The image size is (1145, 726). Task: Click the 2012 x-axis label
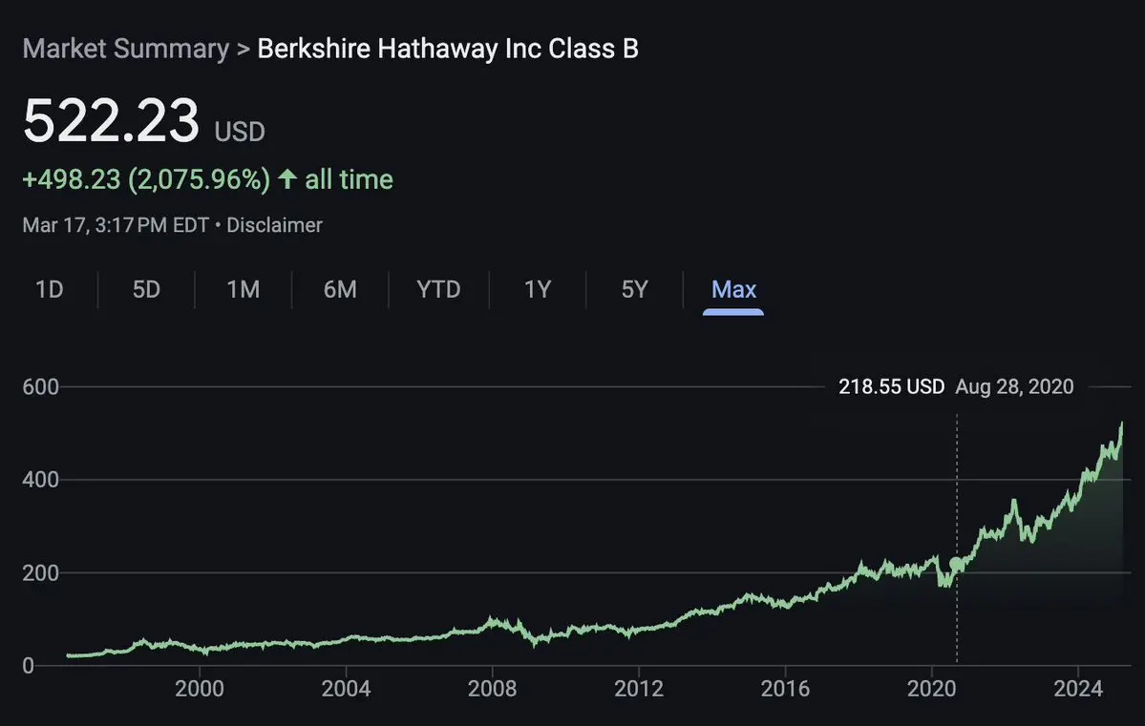click(x=639, y=689)
